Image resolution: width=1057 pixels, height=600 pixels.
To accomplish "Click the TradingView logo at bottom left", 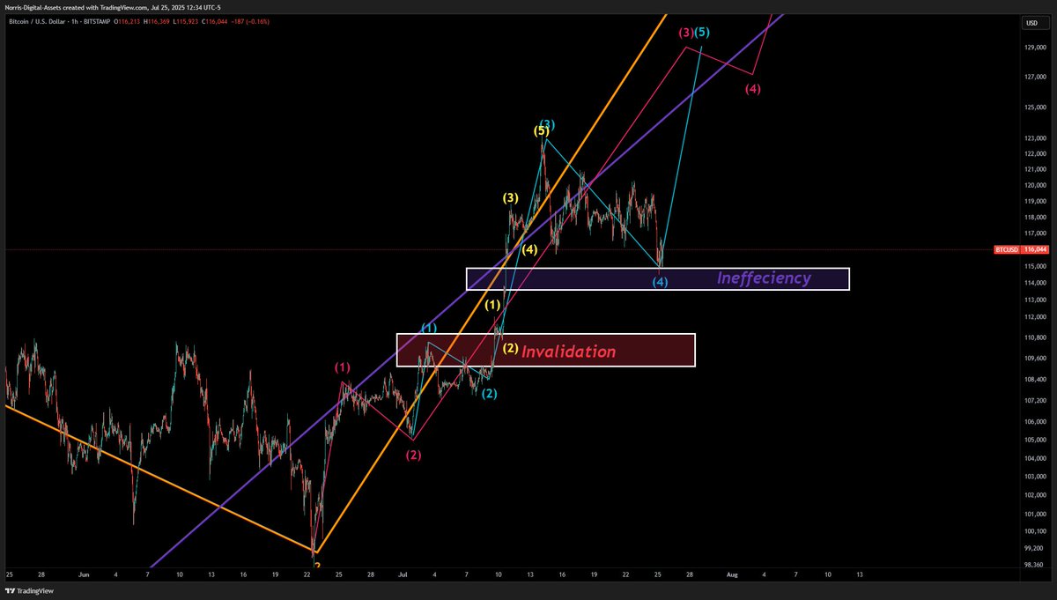I will tap(29, 592).
